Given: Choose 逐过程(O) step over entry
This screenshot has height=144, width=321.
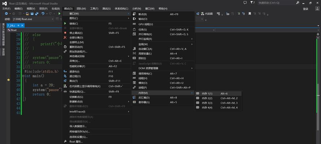Looking at the screenshot, I should 96,76.
